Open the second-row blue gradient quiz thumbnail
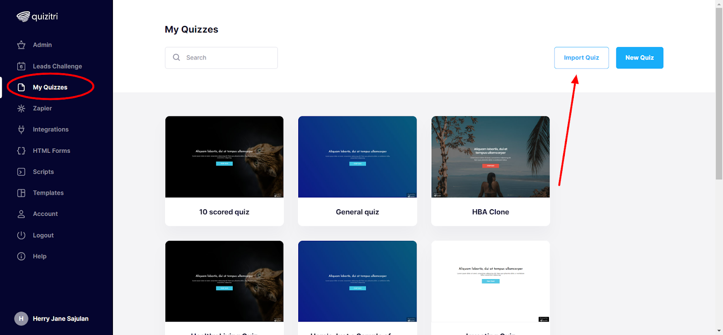 (357, 281)
